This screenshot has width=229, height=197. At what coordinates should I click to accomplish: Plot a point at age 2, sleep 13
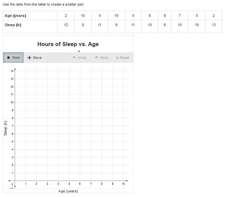[x=36, y=79]
